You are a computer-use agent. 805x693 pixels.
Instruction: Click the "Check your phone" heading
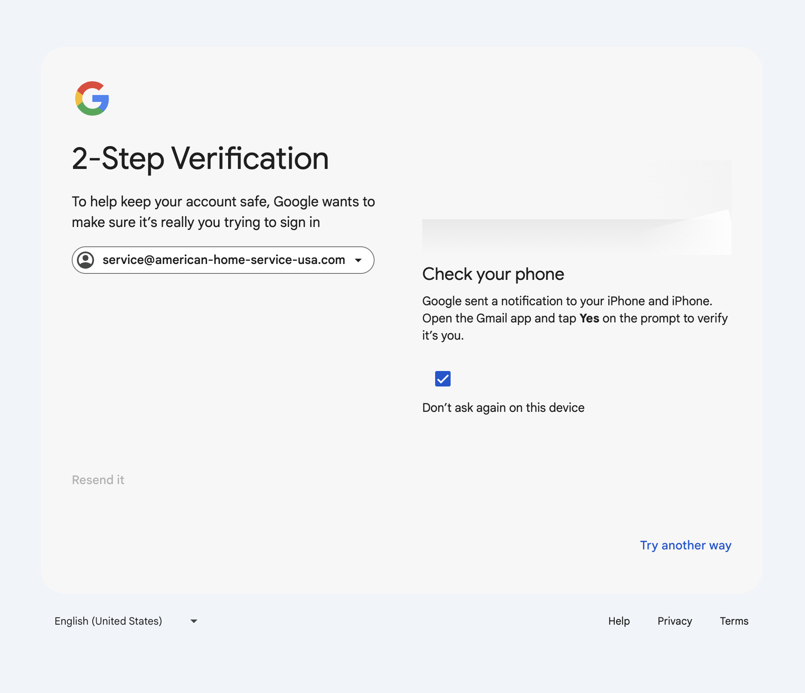click(493, 274)
